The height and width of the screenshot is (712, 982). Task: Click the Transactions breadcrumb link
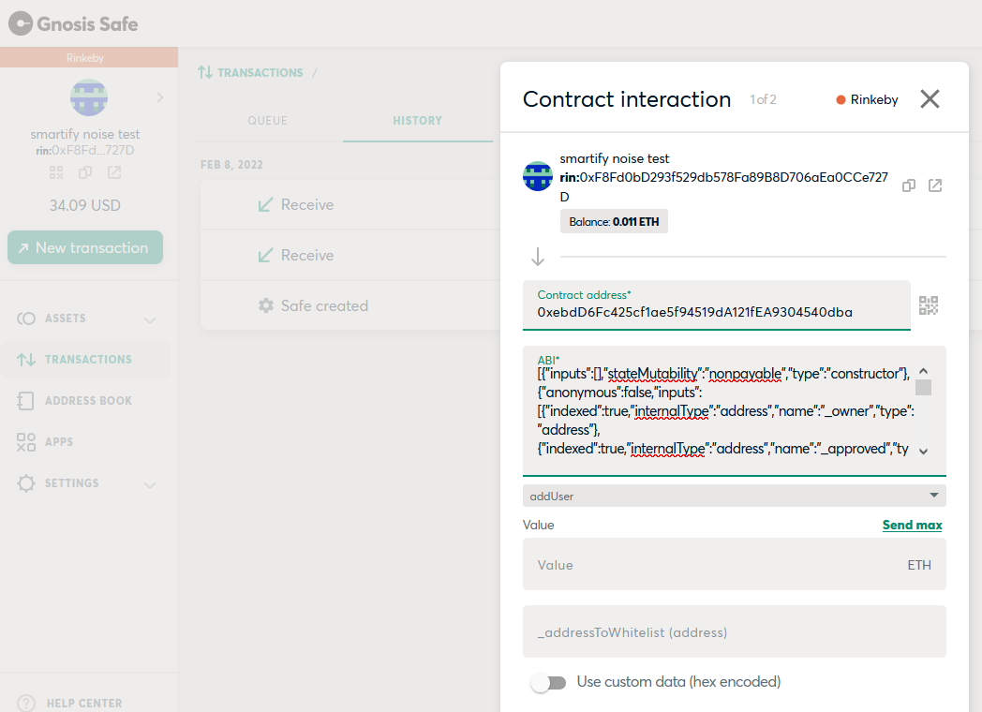tap(250, 73)
